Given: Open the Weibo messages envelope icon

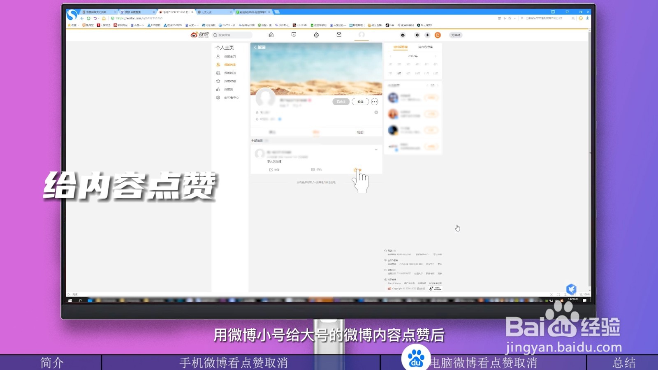Looking at the screenshot, I should click(x=339, y=35).
